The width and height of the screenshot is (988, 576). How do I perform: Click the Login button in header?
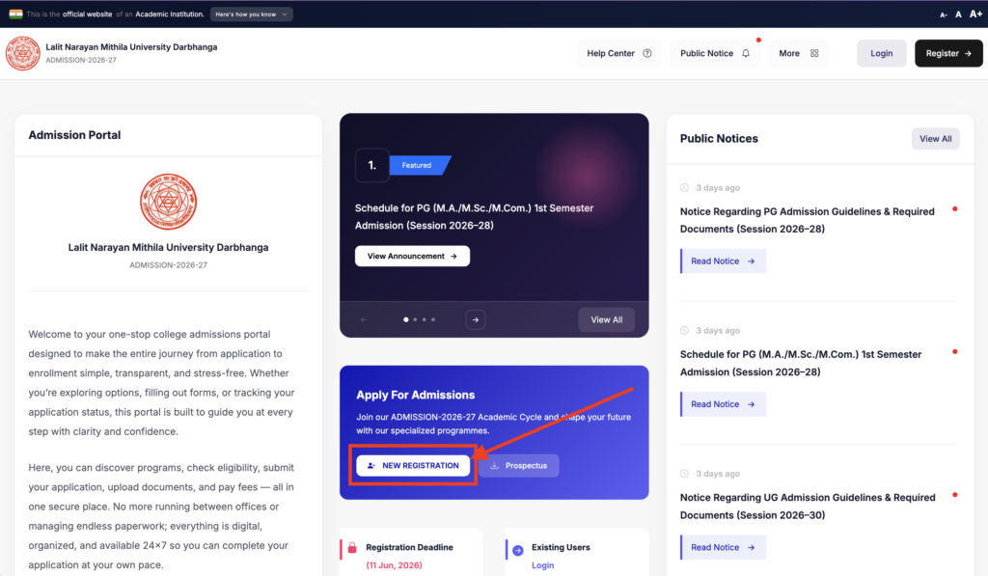[x=882, y=53]
